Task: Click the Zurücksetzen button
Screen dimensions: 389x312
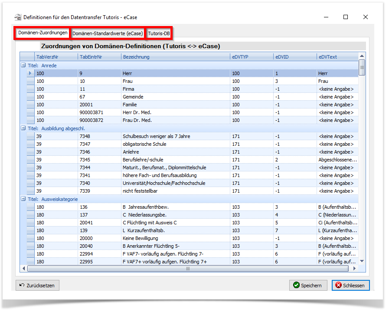Action: 37,286
